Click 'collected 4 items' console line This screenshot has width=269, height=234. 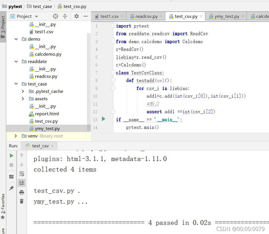(x=65, y=170)
